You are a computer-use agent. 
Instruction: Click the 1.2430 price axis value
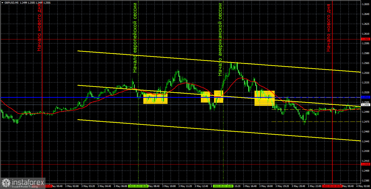coord(366,151)
